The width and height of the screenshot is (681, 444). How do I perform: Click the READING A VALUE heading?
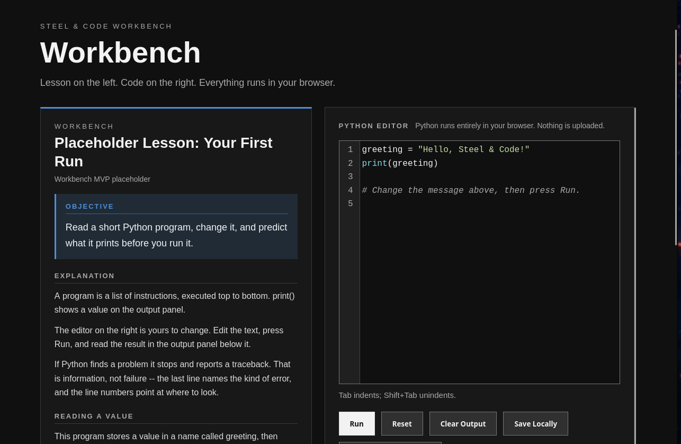(94, 416)
